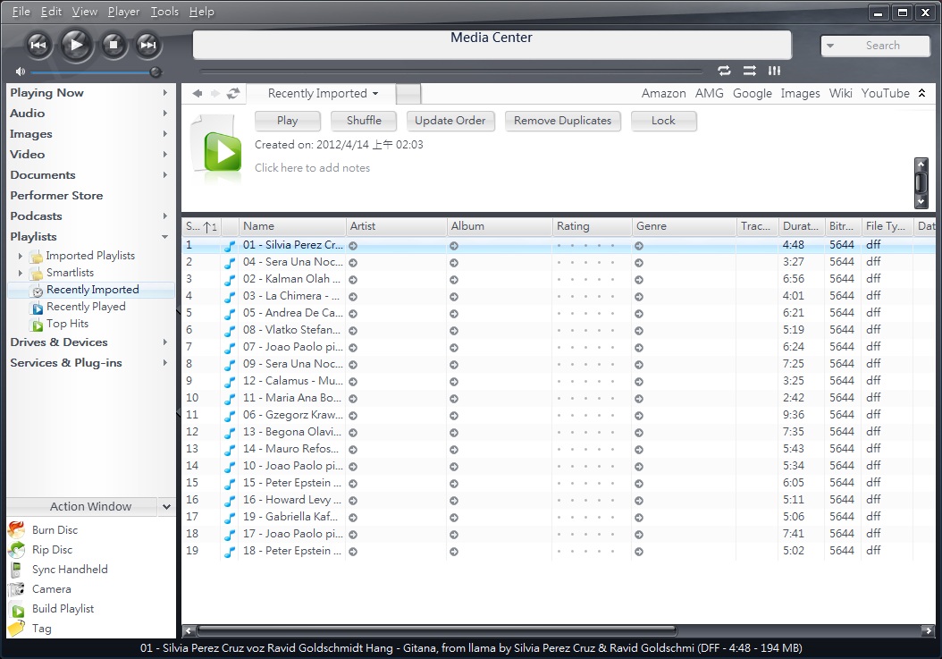Expand the Imported Playlists tree node
The height and width of the screenshot is (659, 942).
click(21, 256)
